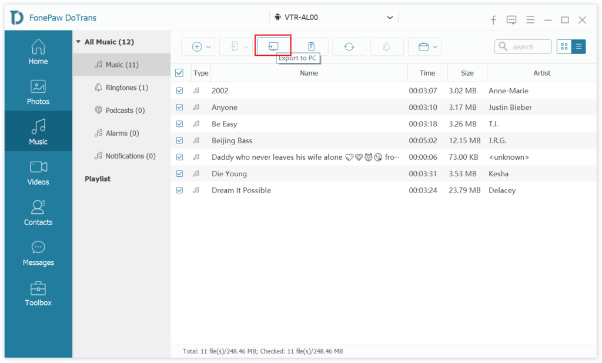Click the size 23.79 MB
Image resolution: width=602 pixels, height=363 pixels.
pyautogui.click(x=464, y=190)
